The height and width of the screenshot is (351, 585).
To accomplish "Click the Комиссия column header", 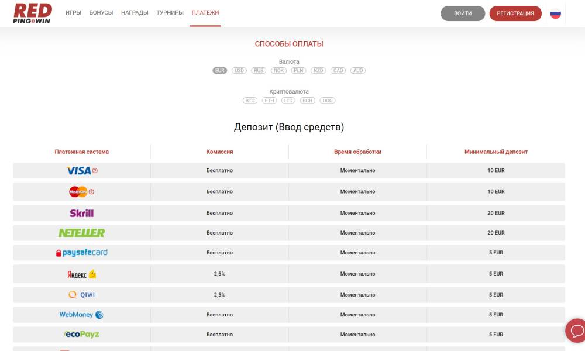I will click(x=219, y=152).
